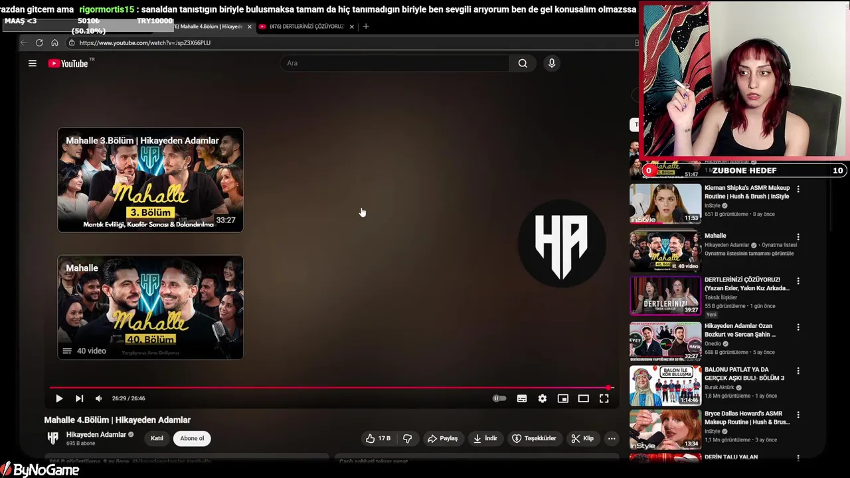Open menu for BALONU PATLAT video
The image size is (850, 478).
[x=798, y=371]
